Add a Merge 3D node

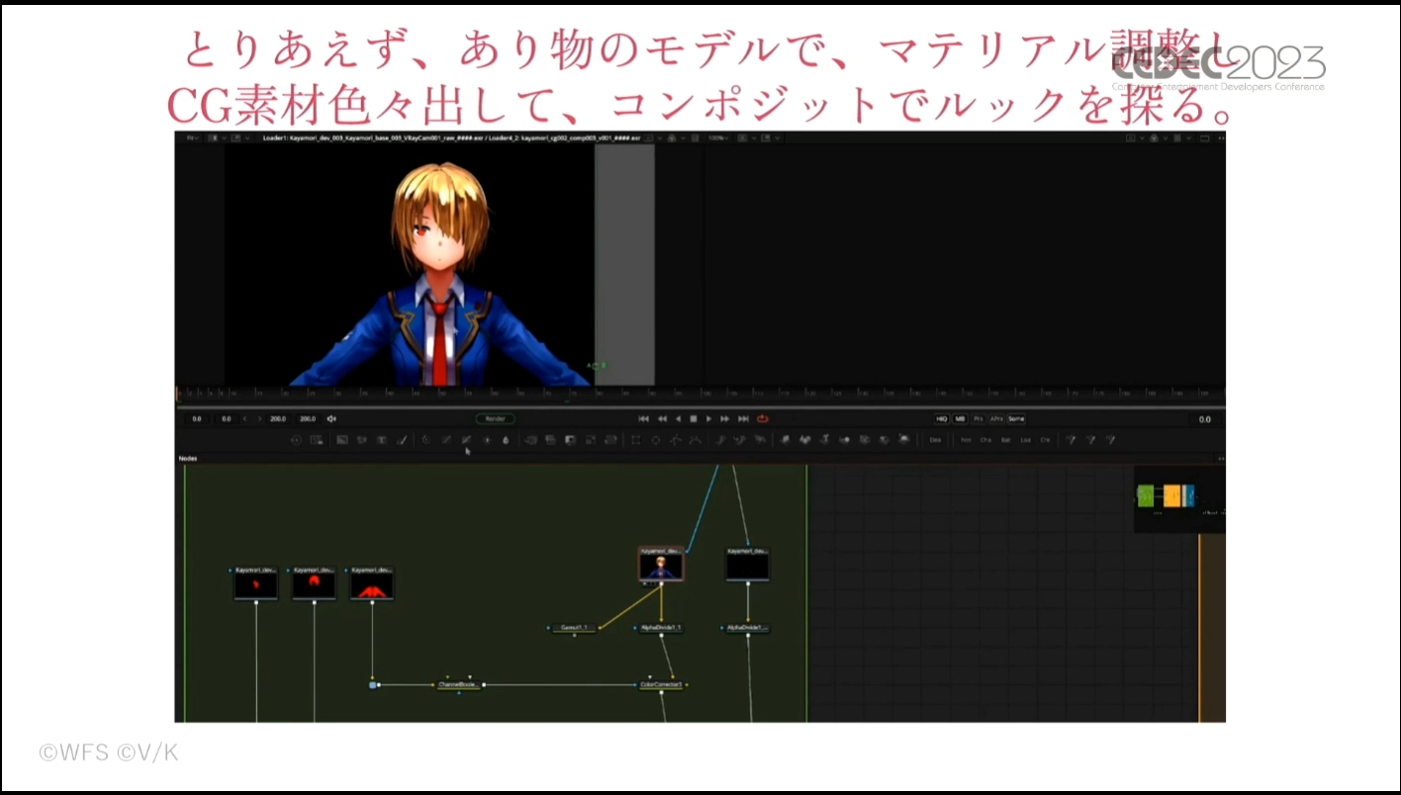845,440
